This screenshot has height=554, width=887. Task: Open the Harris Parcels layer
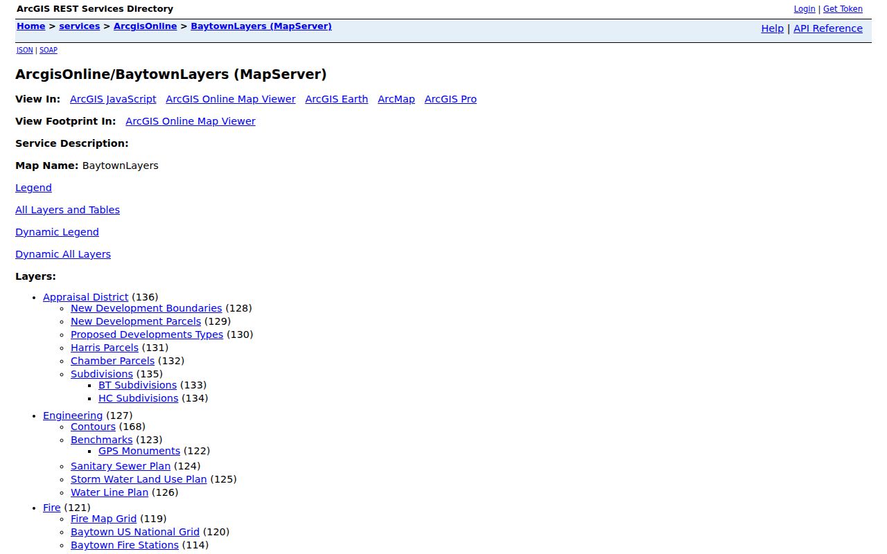click(105, 348)
